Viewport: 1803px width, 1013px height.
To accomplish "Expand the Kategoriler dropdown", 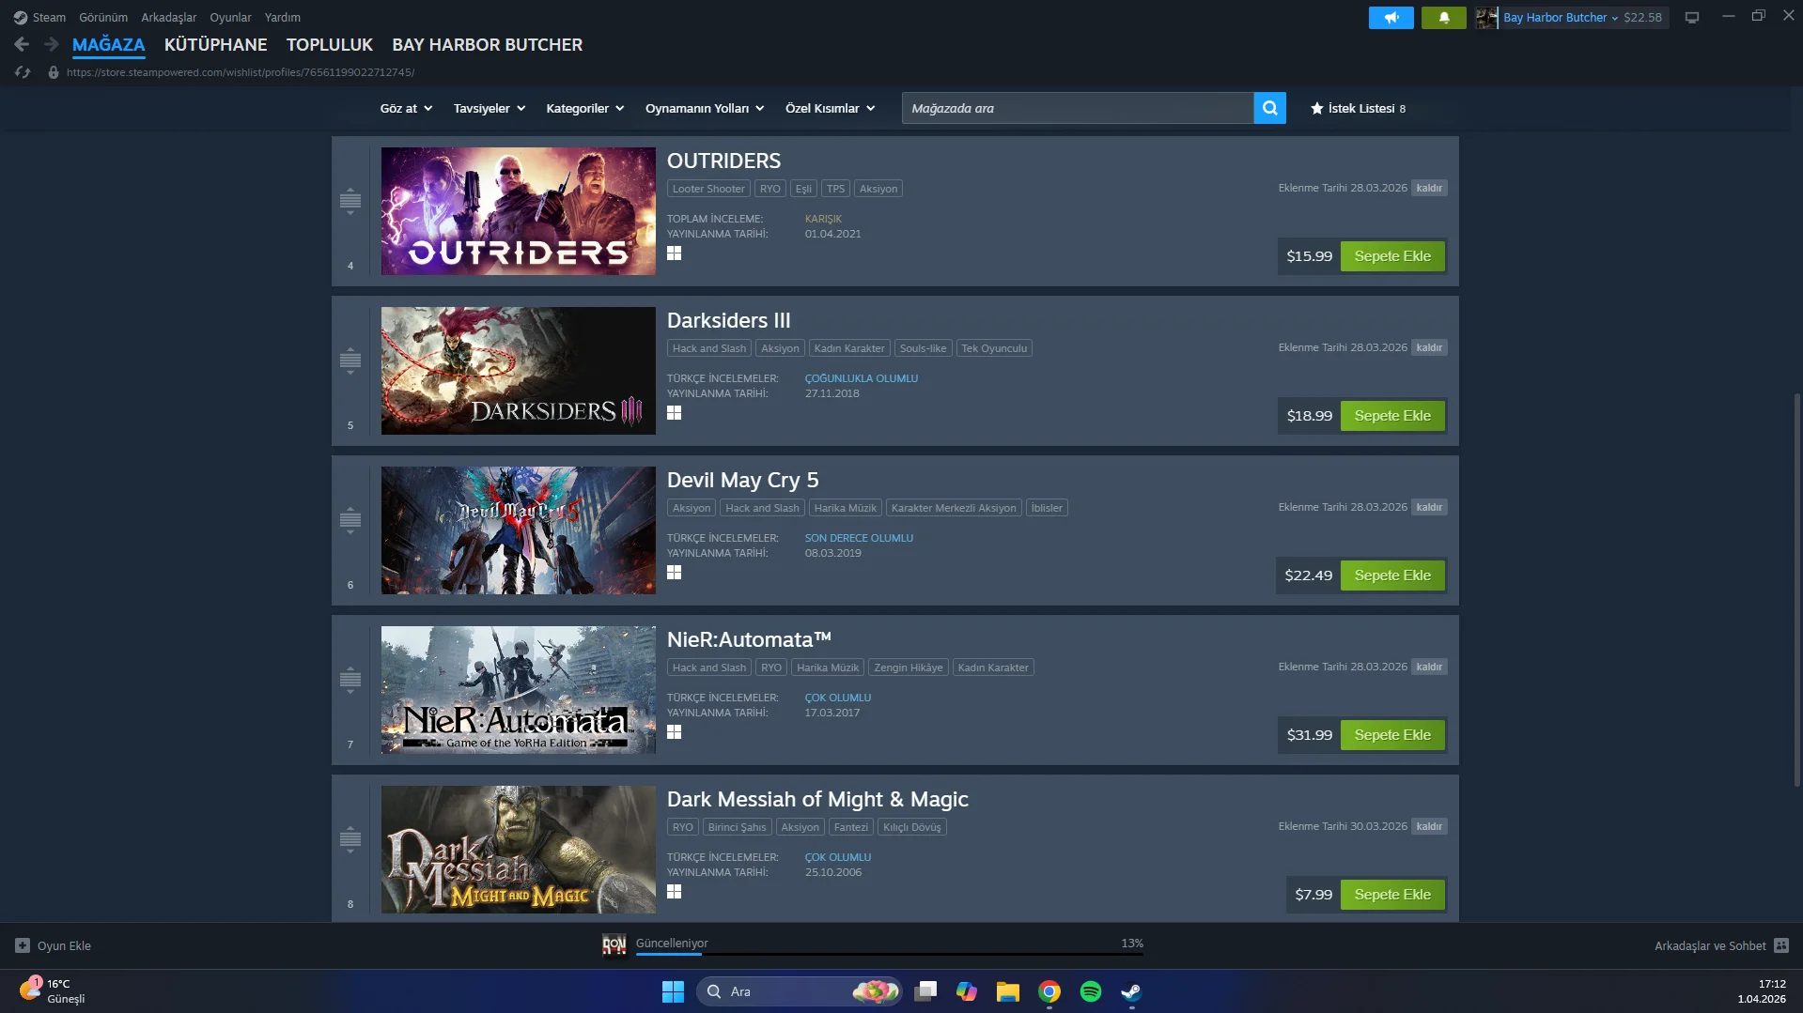I will tap(585, 108).
